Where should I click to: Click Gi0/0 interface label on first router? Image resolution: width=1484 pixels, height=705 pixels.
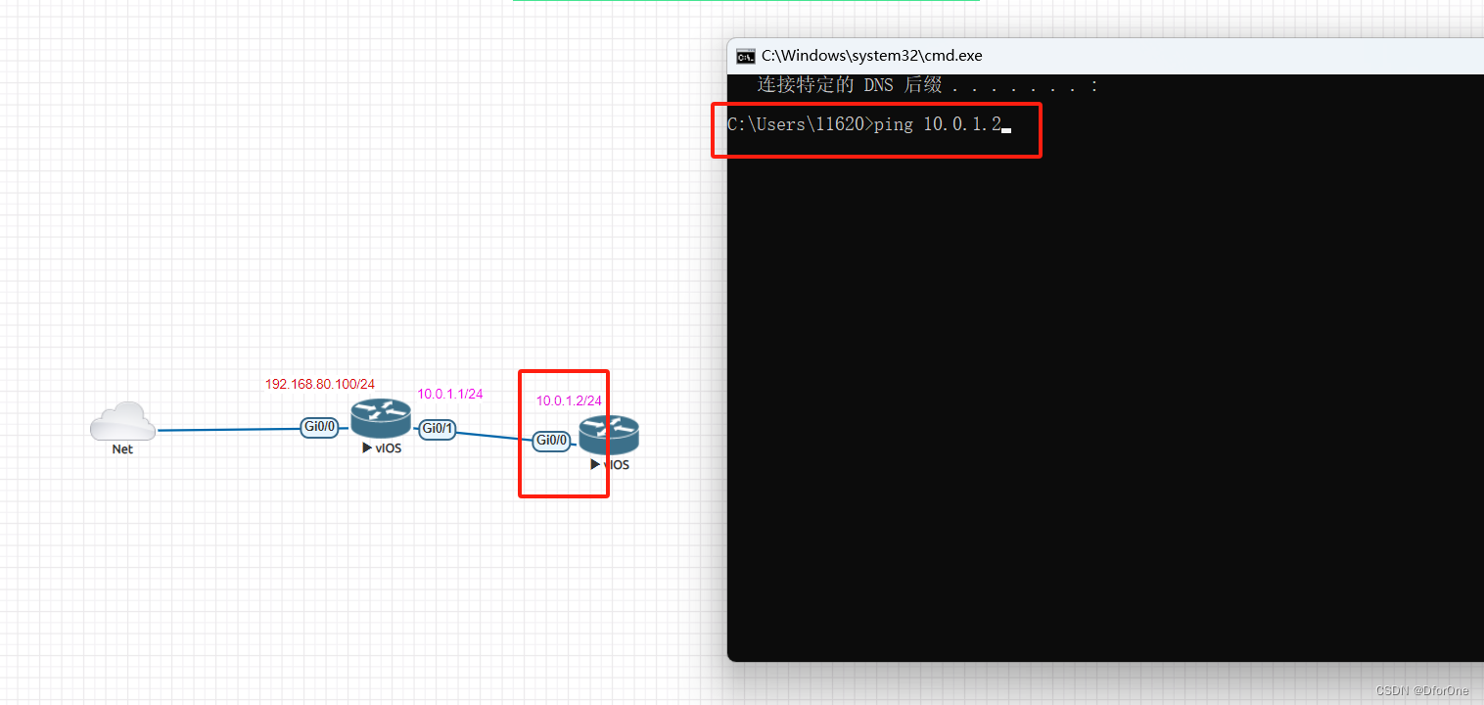pyautogui.click(x=320, y=427)
